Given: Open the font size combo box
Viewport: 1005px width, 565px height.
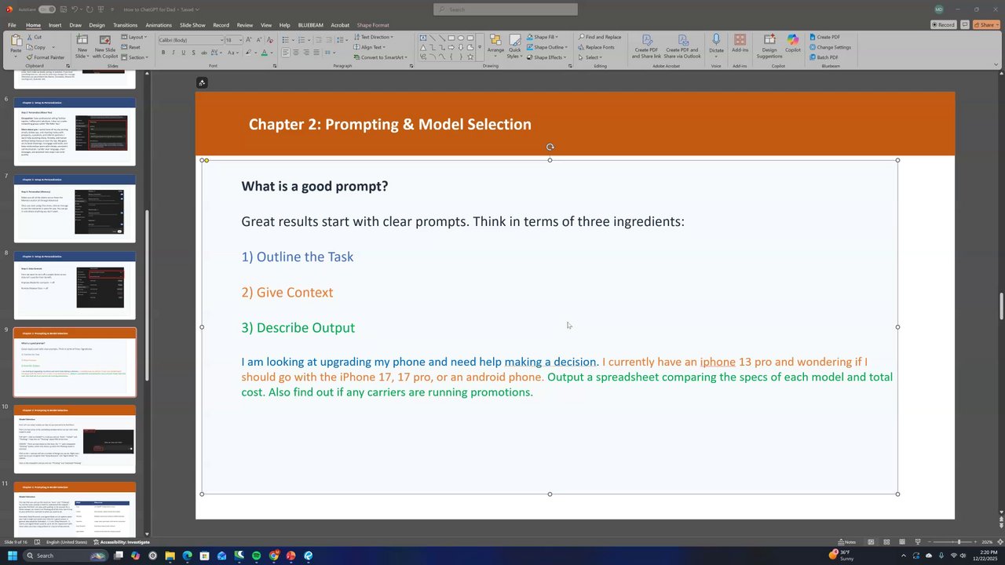Looking at the screenshot, I should (x=234, y=39).
